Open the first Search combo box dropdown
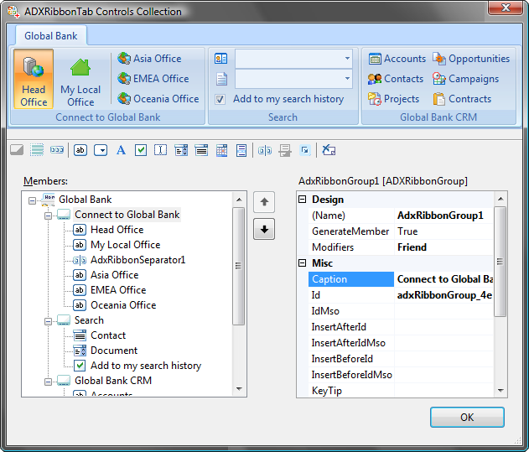 pos(347,59)
